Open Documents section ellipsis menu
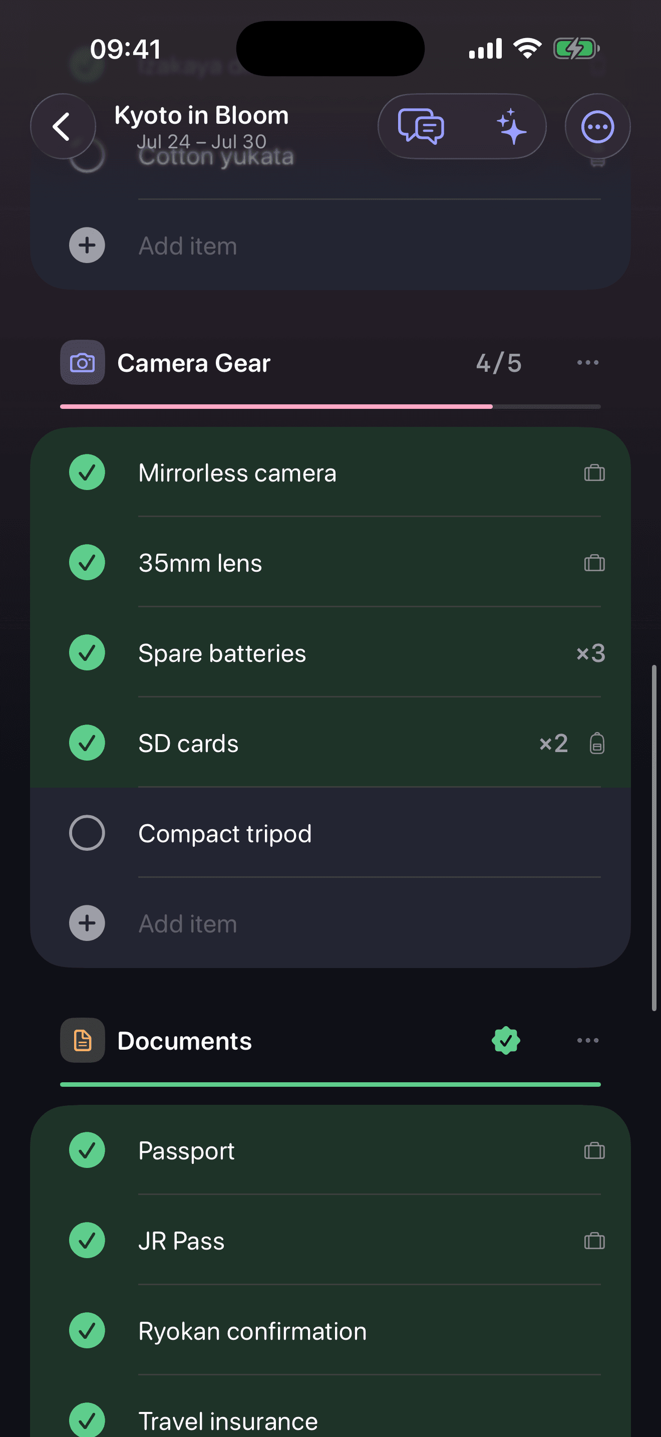661x1437 pixels. tap(588, 1040)
